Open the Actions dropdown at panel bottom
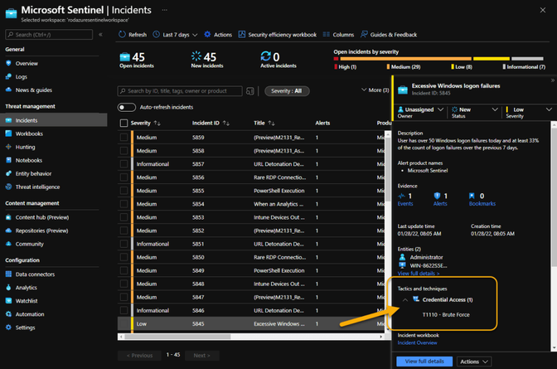557x369 pixels. point(474,362)
